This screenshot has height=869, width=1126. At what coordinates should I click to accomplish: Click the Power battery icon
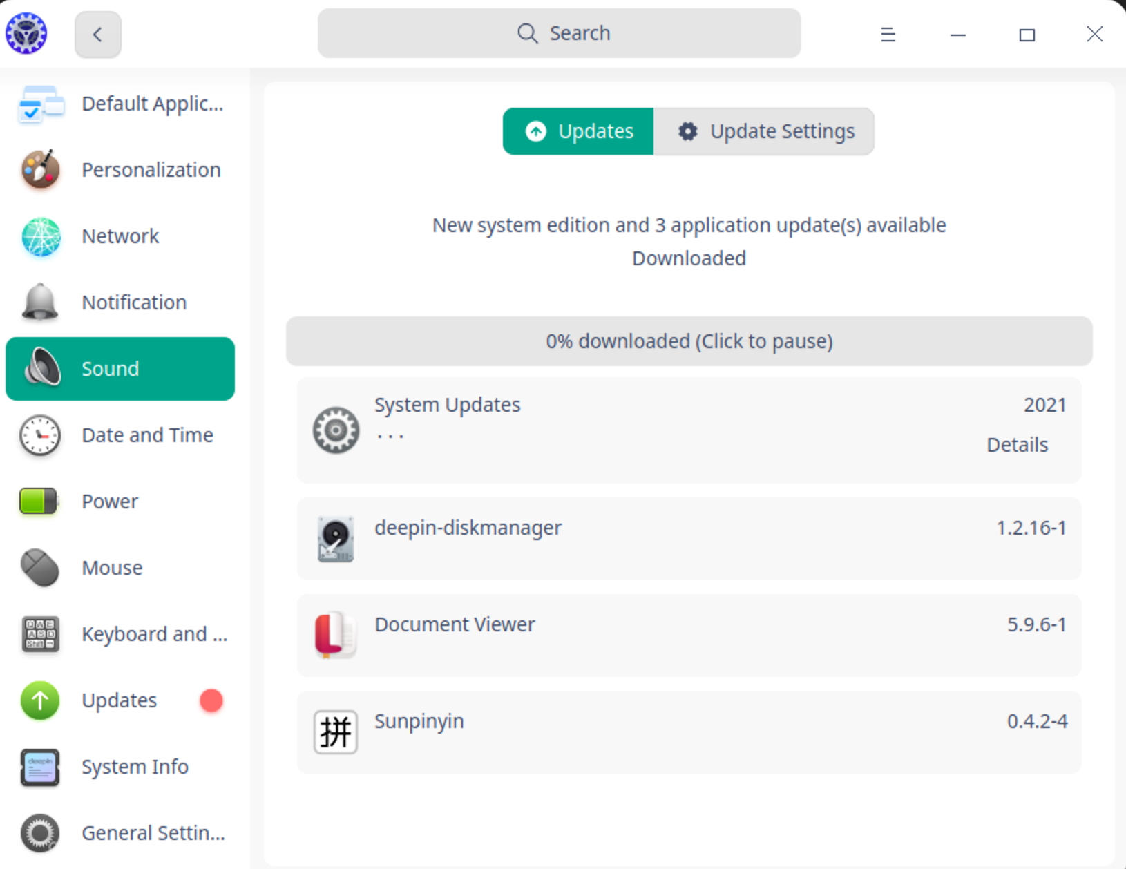click(x=39, y=502)
